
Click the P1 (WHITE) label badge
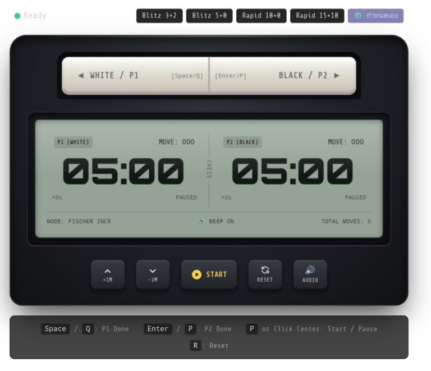tap(73, 142)
